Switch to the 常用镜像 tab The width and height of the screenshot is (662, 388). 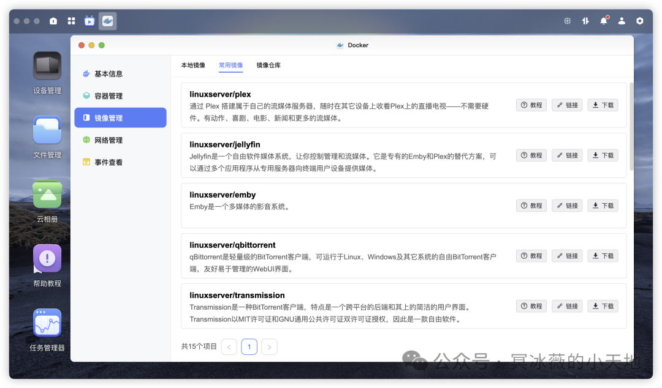tap(231, 65)
